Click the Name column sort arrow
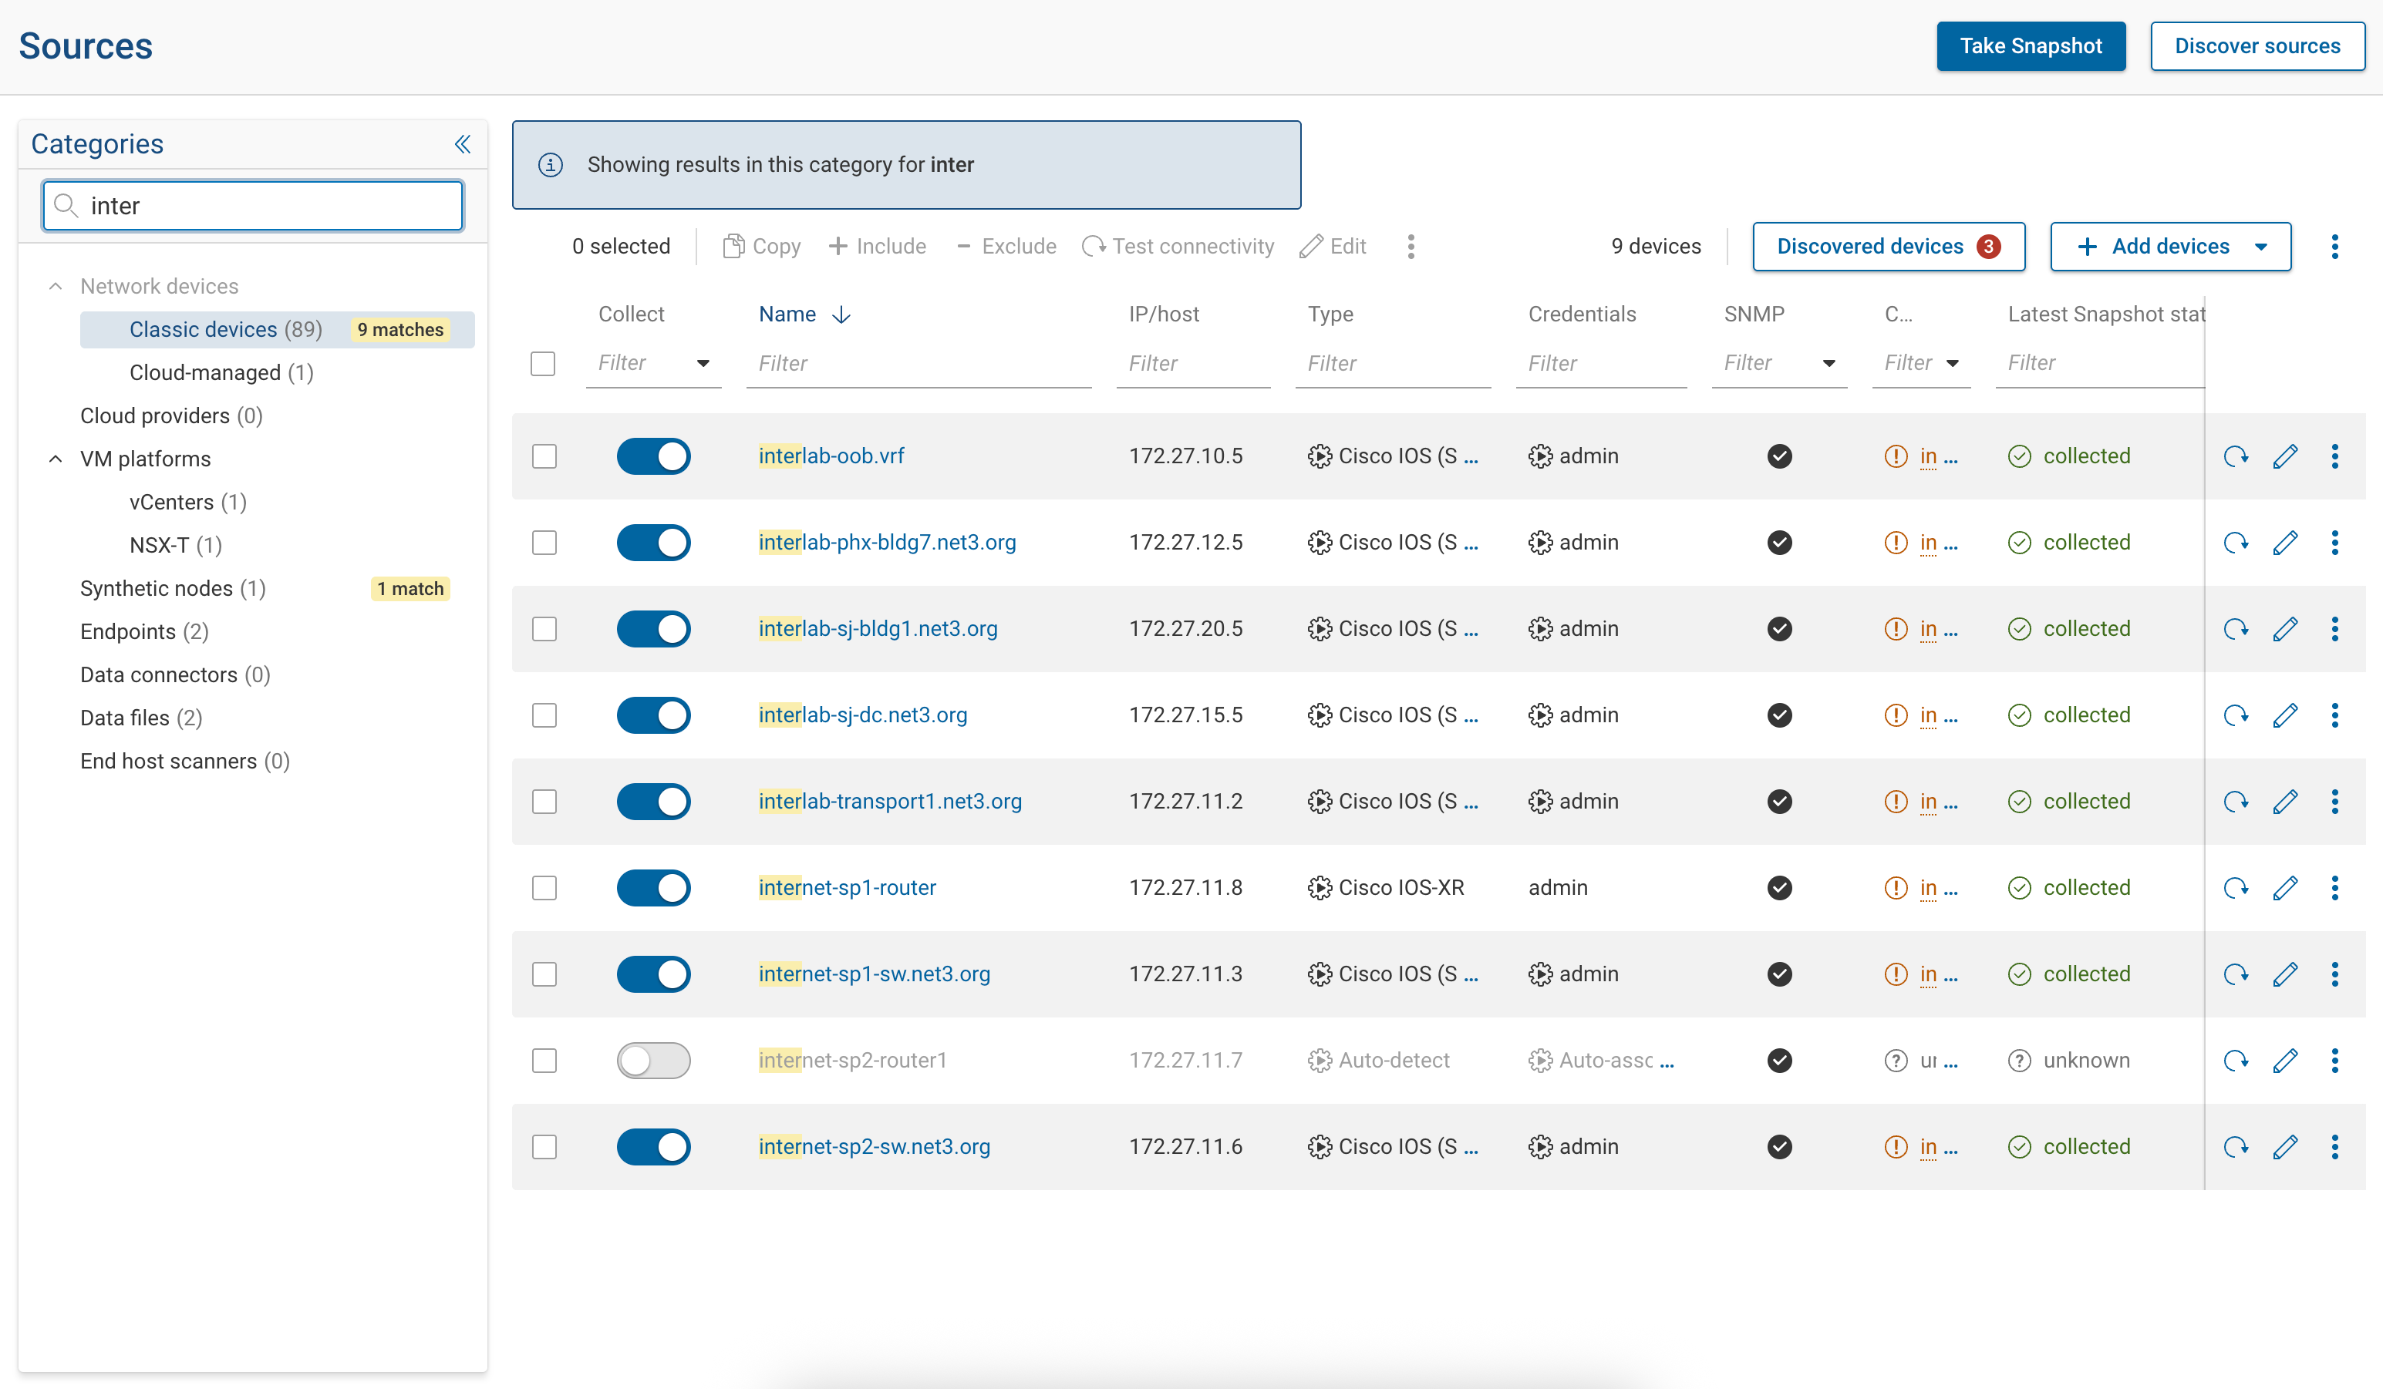Image resolution: width=2383 pixels, height=1389 pixels. pos(841,314)
